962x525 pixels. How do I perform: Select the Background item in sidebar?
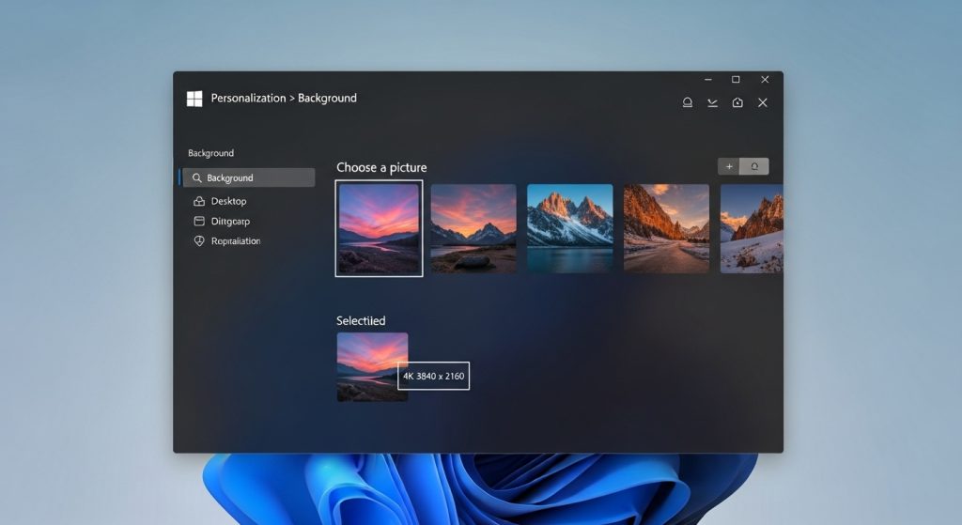pos(248,178)
